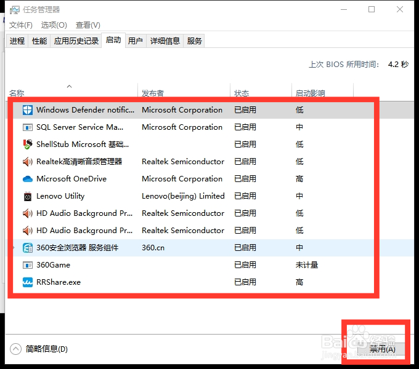Click the Microsoft OneDrive cloud icon
The width and height of the screenshot is (419, 369).
(28, 179)
